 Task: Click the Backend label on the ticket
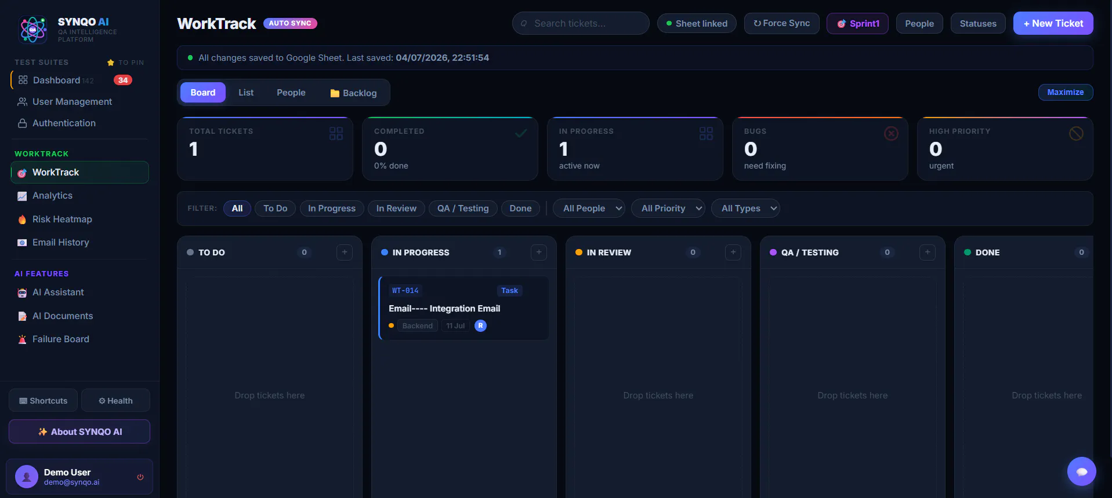point(418,326)
